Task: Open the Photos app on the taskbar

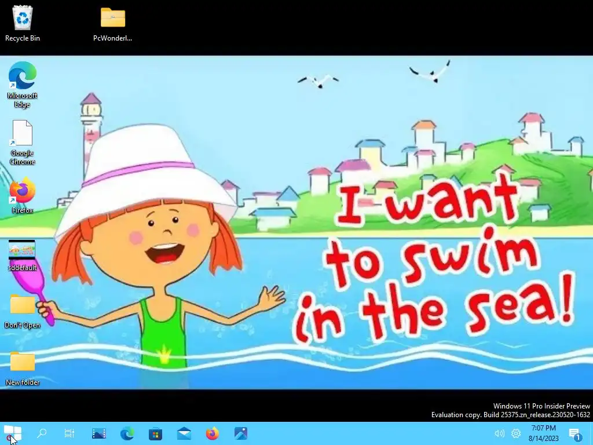Action: (240, 433)
